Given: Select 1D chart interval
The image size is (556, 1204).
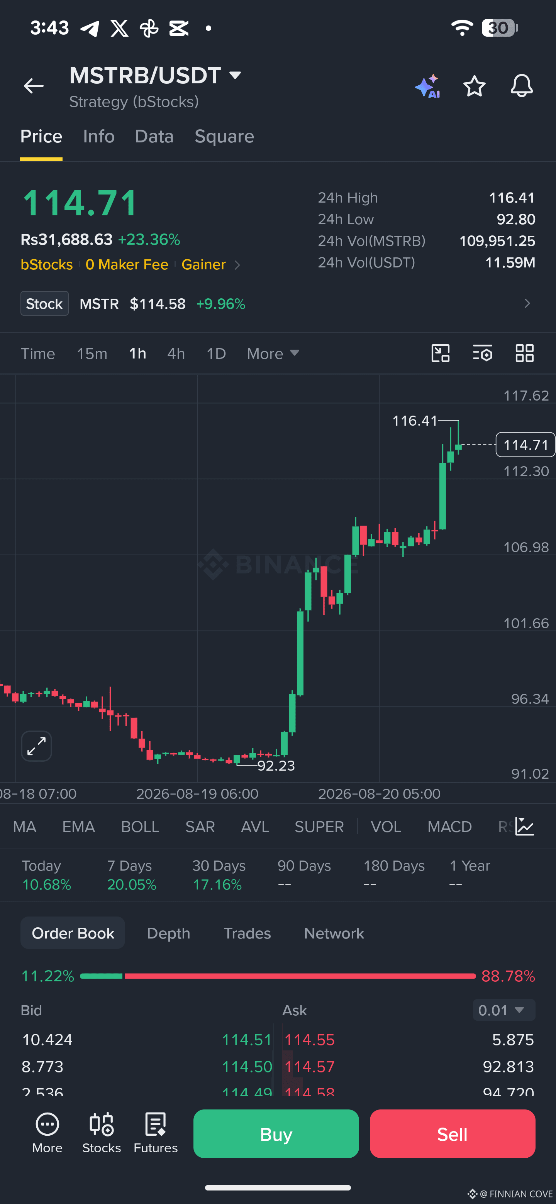Looking at the screenshot, I should tap(217, 353).
